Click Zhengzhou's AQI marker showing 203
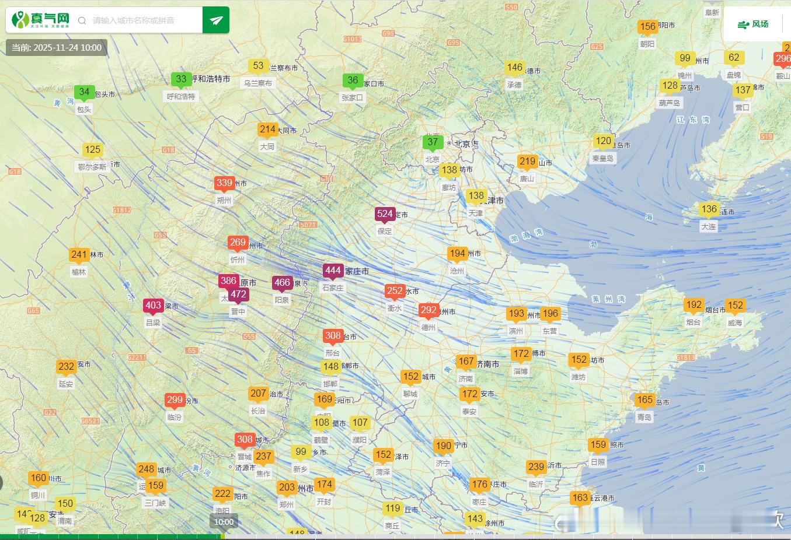Image resolution: width=791 pixels, height=540 pixels. [287, 489]
